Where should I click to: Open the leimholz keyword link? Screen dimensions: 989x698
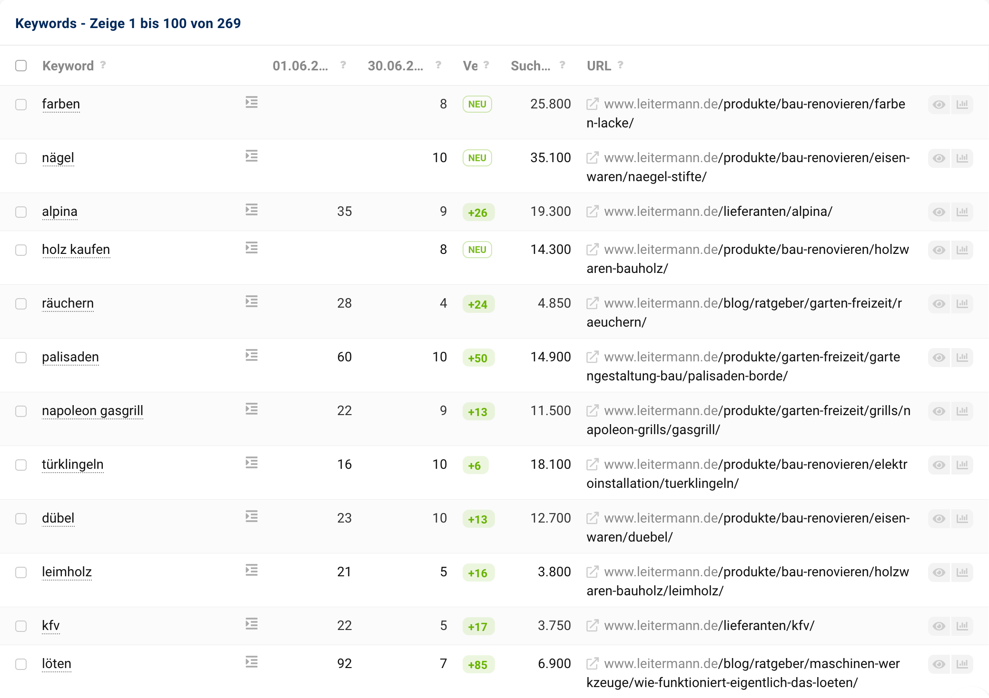pos(67,572)
